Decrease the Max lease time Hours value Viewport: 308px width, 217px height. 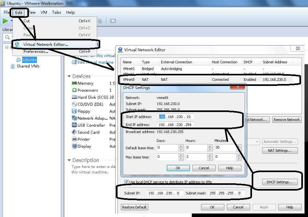click(210, 158)
